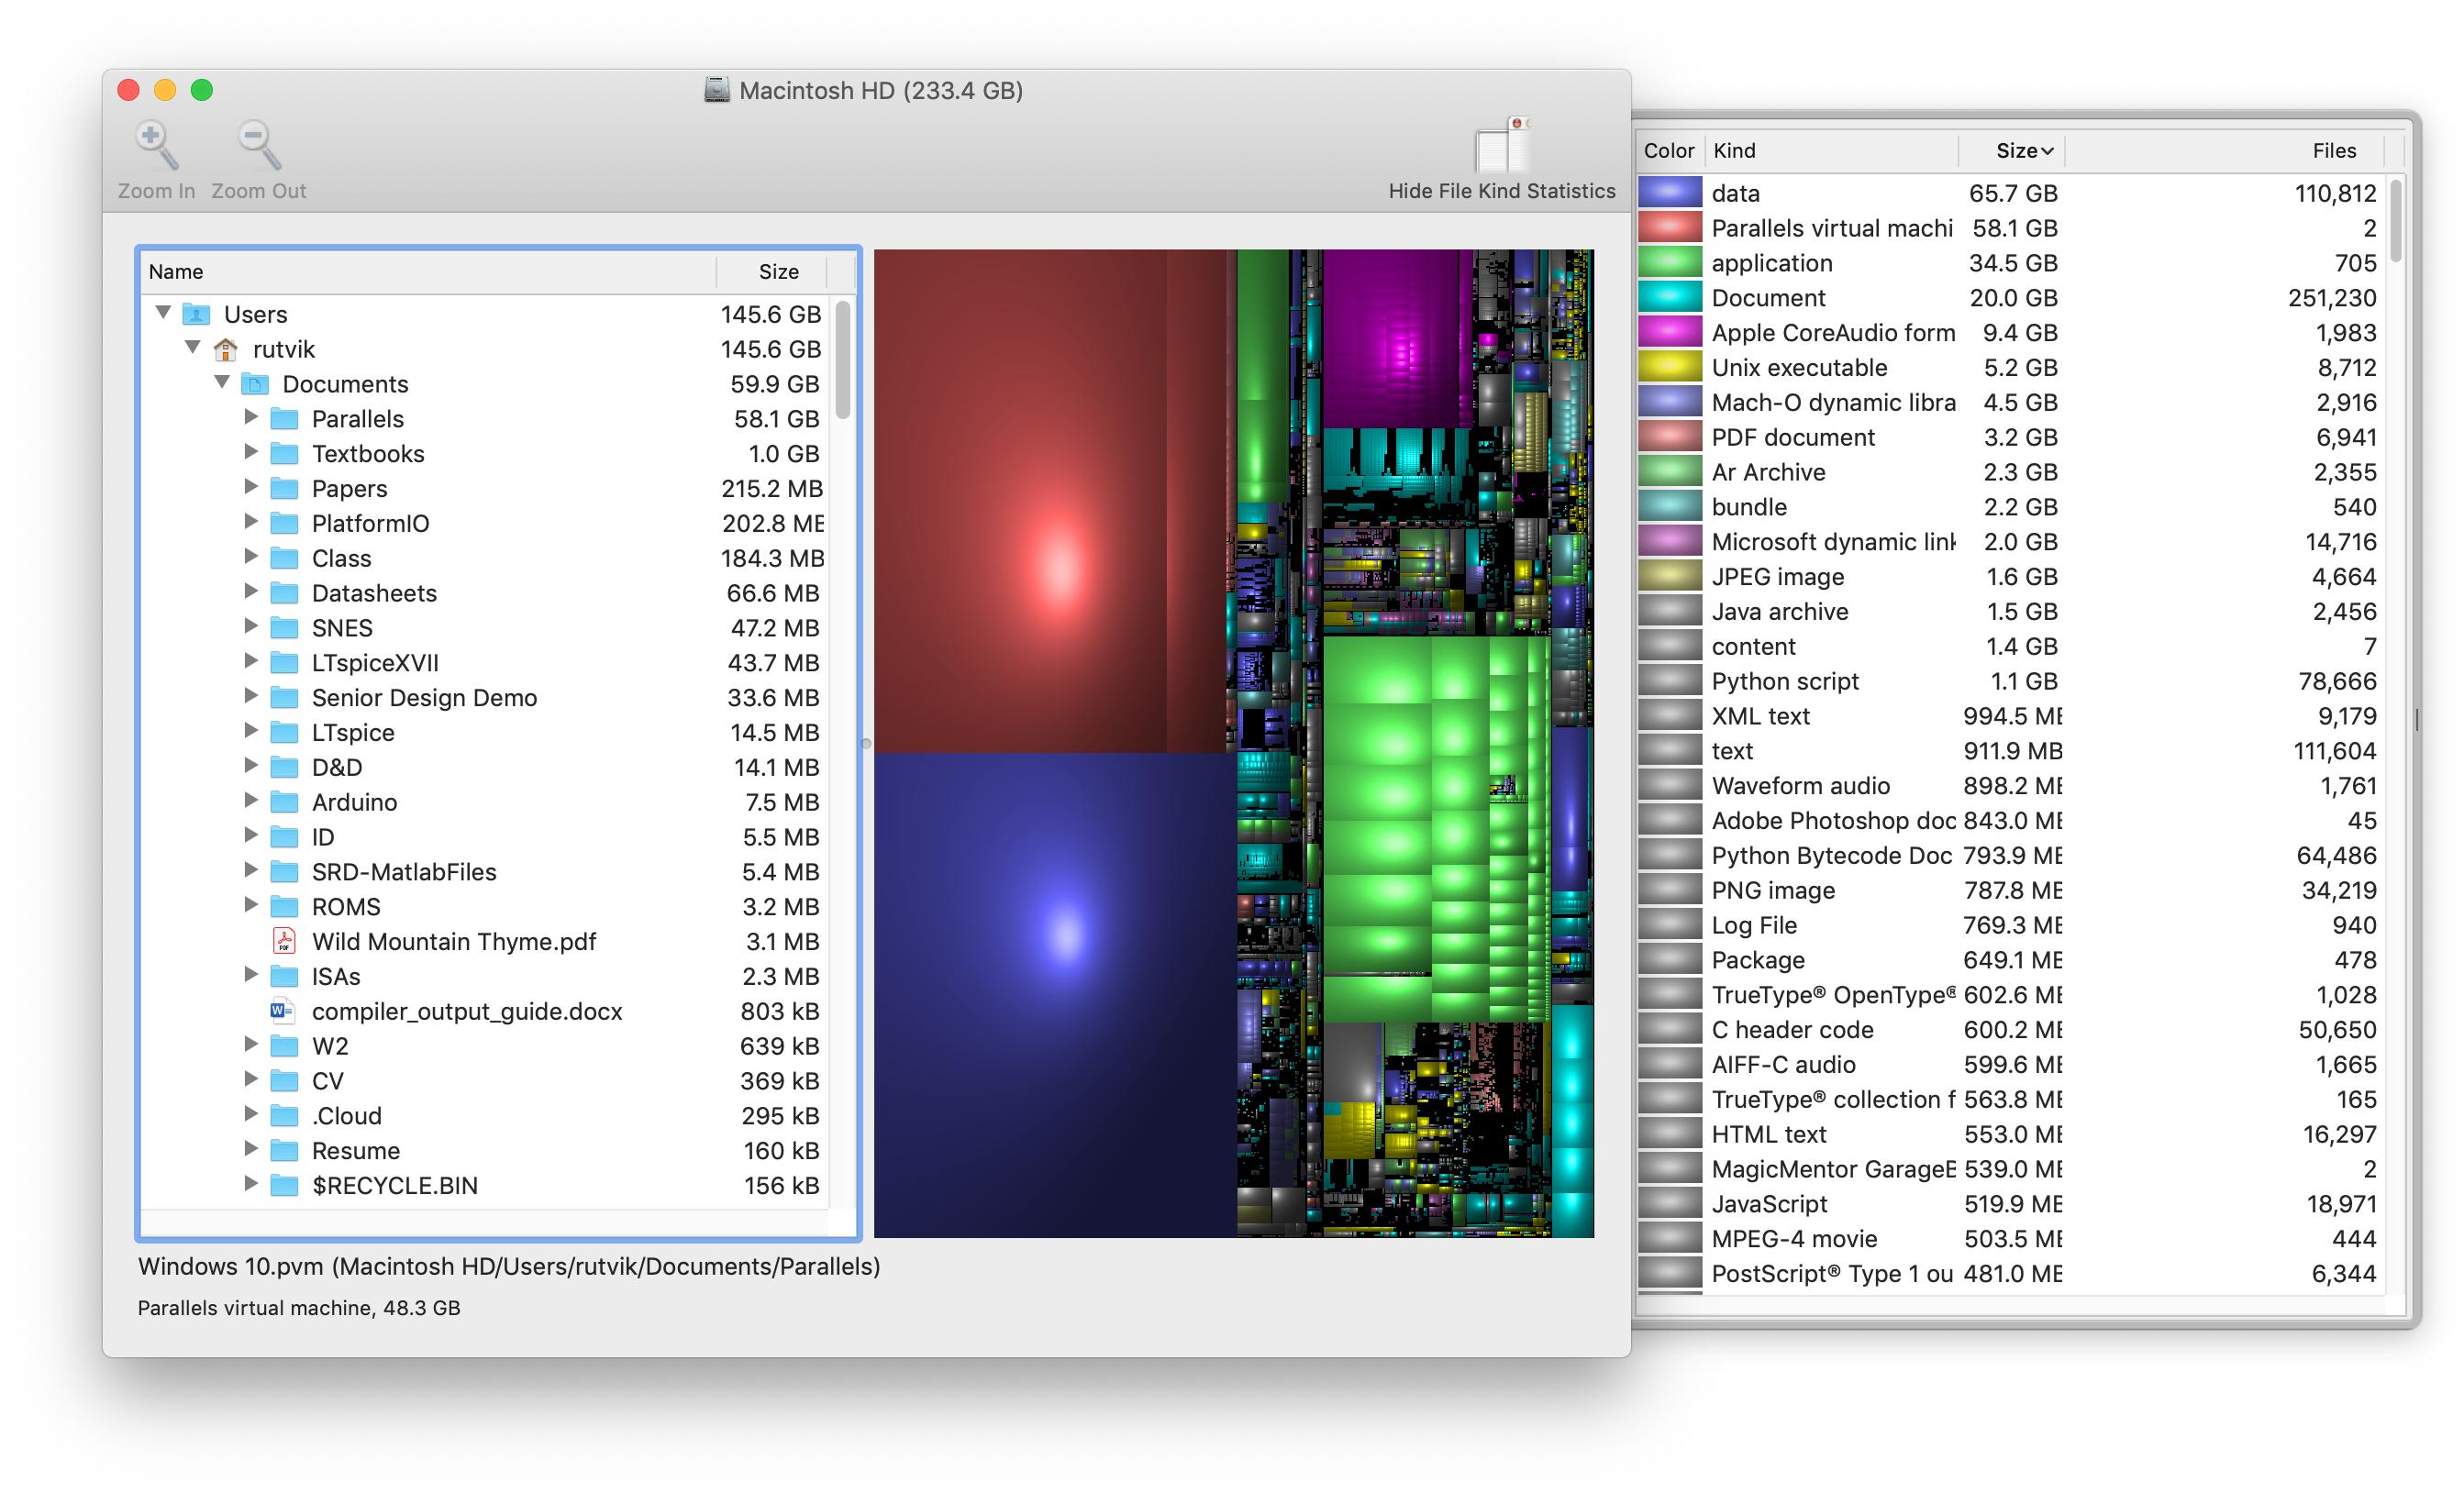
Task: Toggle the Documents folder open
Action: pyautogui.click(x=199, y=385)
